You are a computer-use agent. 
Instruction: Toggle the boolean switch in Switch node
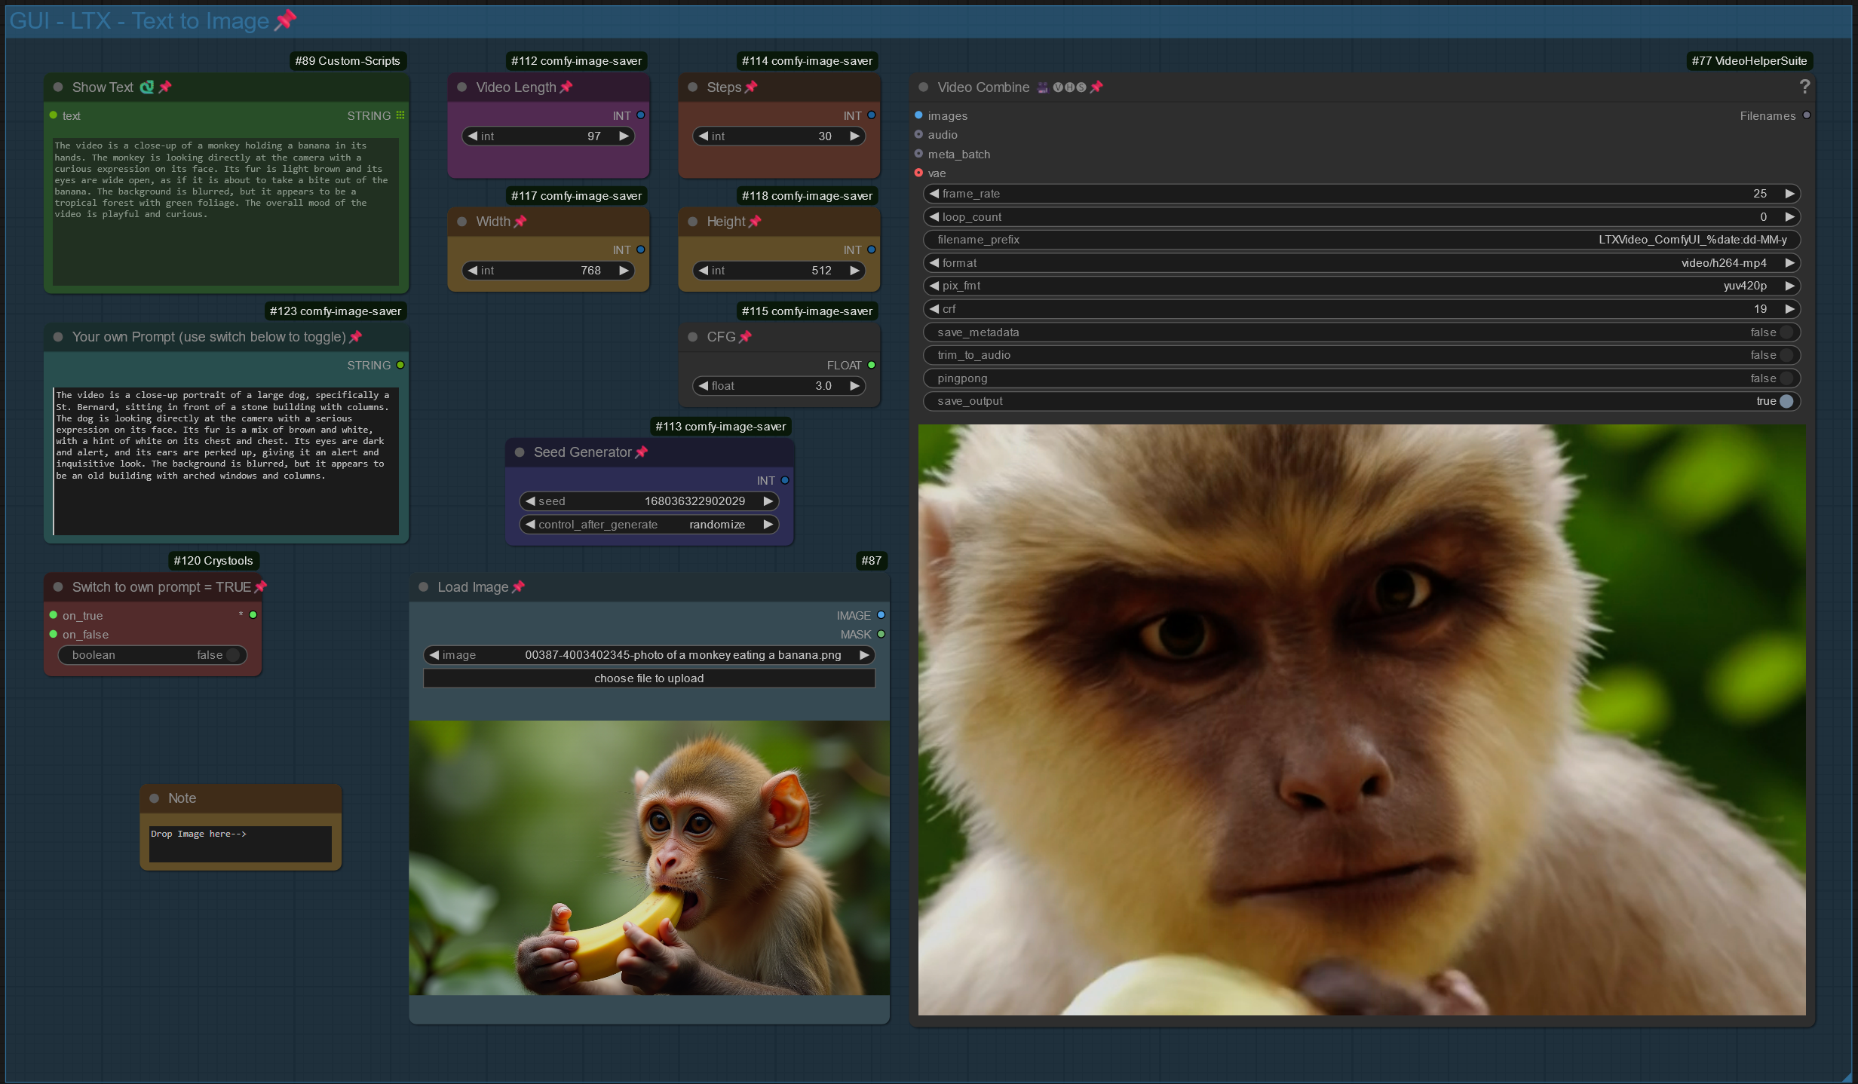coord(233,655)
